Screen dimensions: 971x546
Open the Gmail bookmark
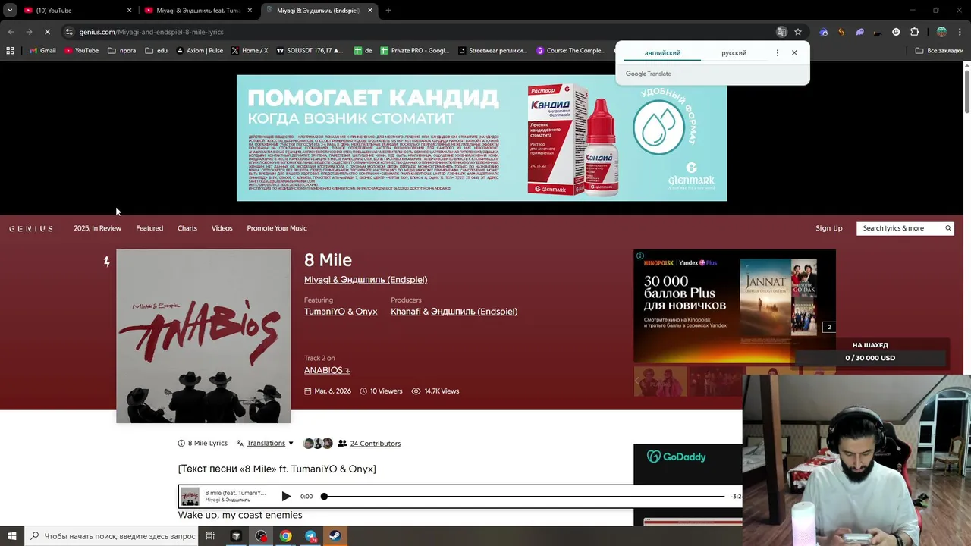42,51
